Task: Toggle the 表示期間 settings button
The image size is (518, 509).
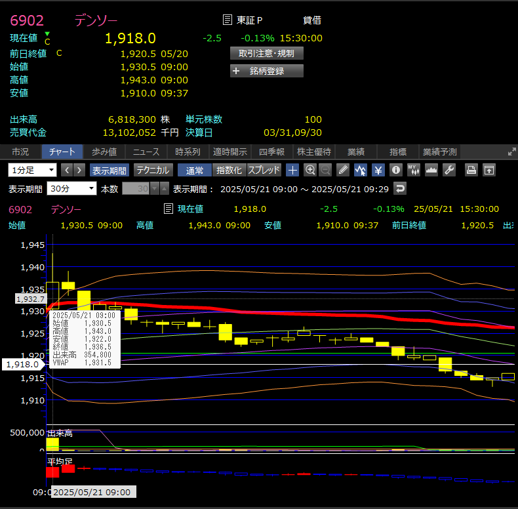Action: [110, 171]
